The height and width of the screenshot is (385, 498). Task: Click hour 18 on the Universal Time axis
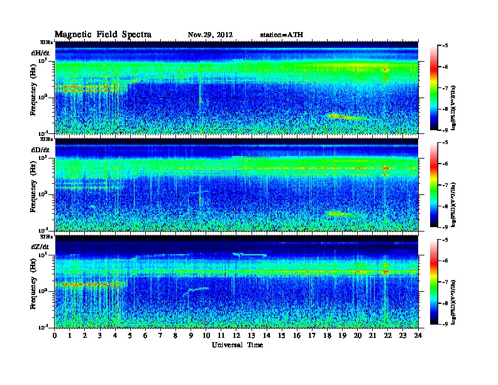click(327, 336)
